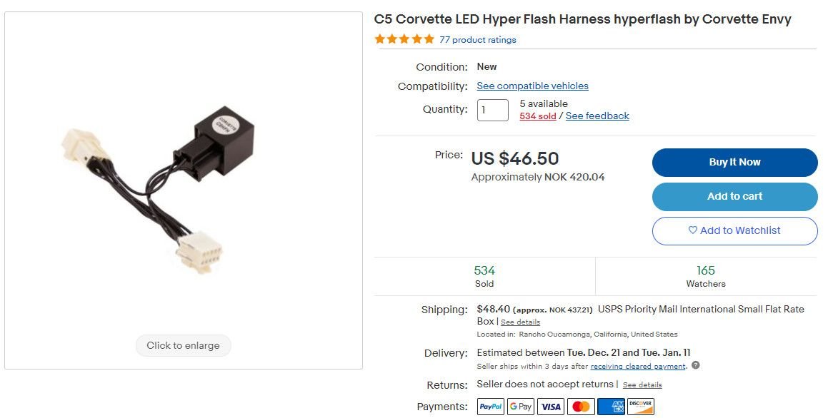
Task: Add item to Watchlist
Action: [734, 231]
